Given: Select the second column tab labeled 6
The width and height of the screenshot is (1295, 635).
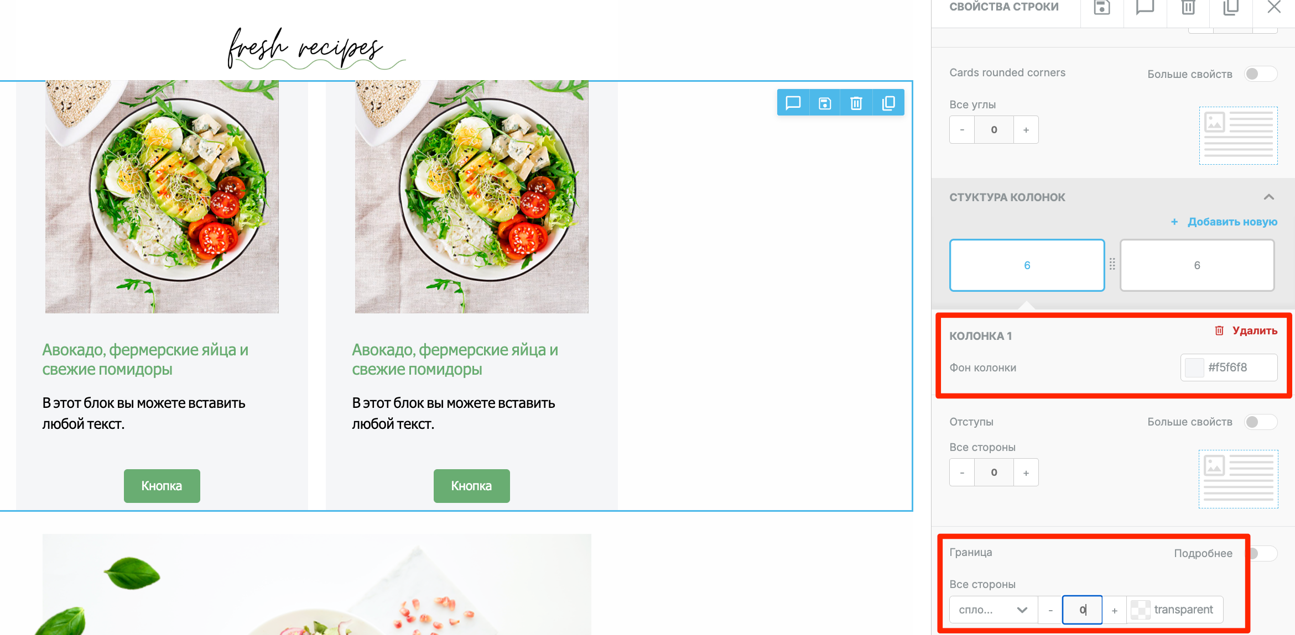Looking at the screenshot, I should 1197,265.
